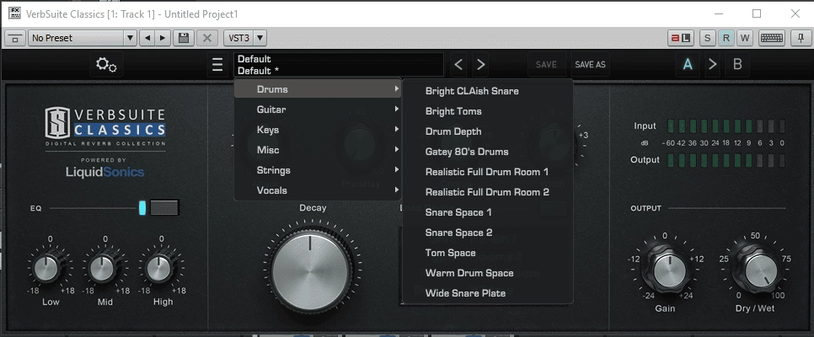Click the Output level meter
The height and width of the screenshot is (337, 814).
pyautogui.click(x=726, y=160)
